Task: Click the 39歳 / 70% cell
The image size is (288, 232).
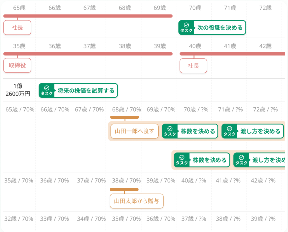Action: click(161, 180)
